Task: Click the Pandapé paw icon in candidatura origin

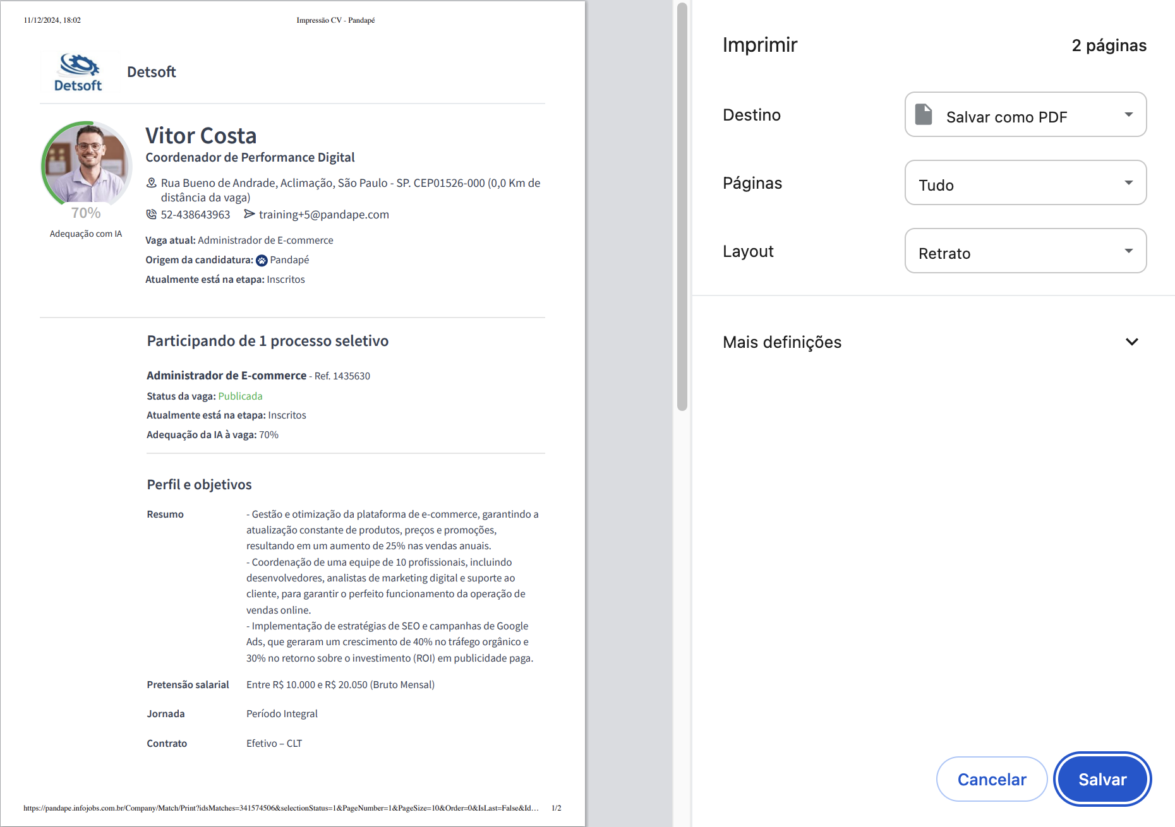Action: pyautogui.click(x=262, y=260)
